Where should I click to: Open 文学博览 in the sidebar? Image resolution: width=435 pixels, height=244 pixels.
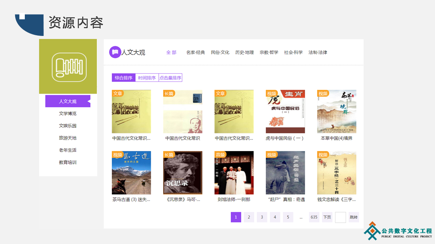click(68, 114)
